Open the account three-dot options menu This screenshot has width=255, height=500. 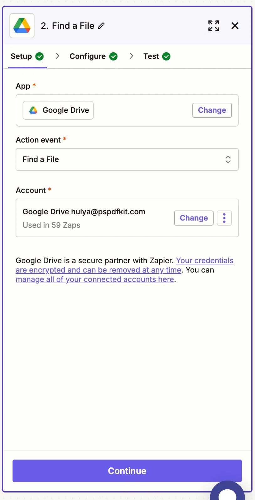(224, 218)
